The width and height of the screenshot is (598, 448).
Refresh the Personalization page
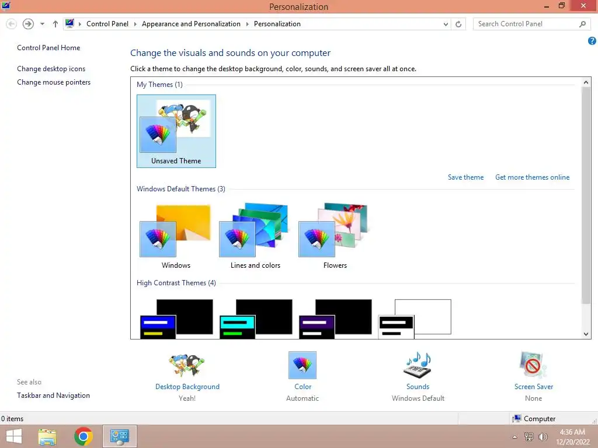[458, 24]
